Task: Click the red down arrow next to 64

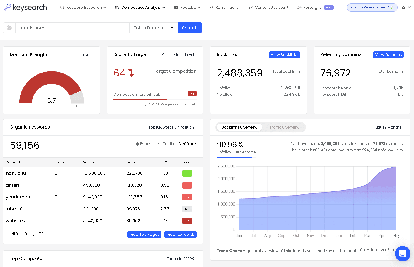Action: click(131, 73)
